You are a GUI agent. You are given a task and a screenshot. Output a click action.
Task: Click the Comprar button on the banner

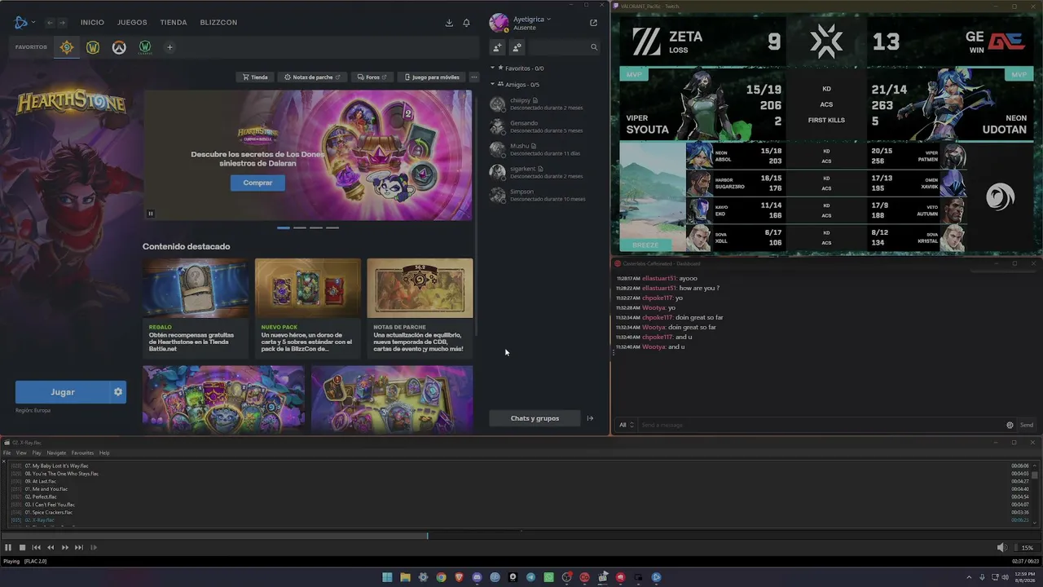[257, 183]
